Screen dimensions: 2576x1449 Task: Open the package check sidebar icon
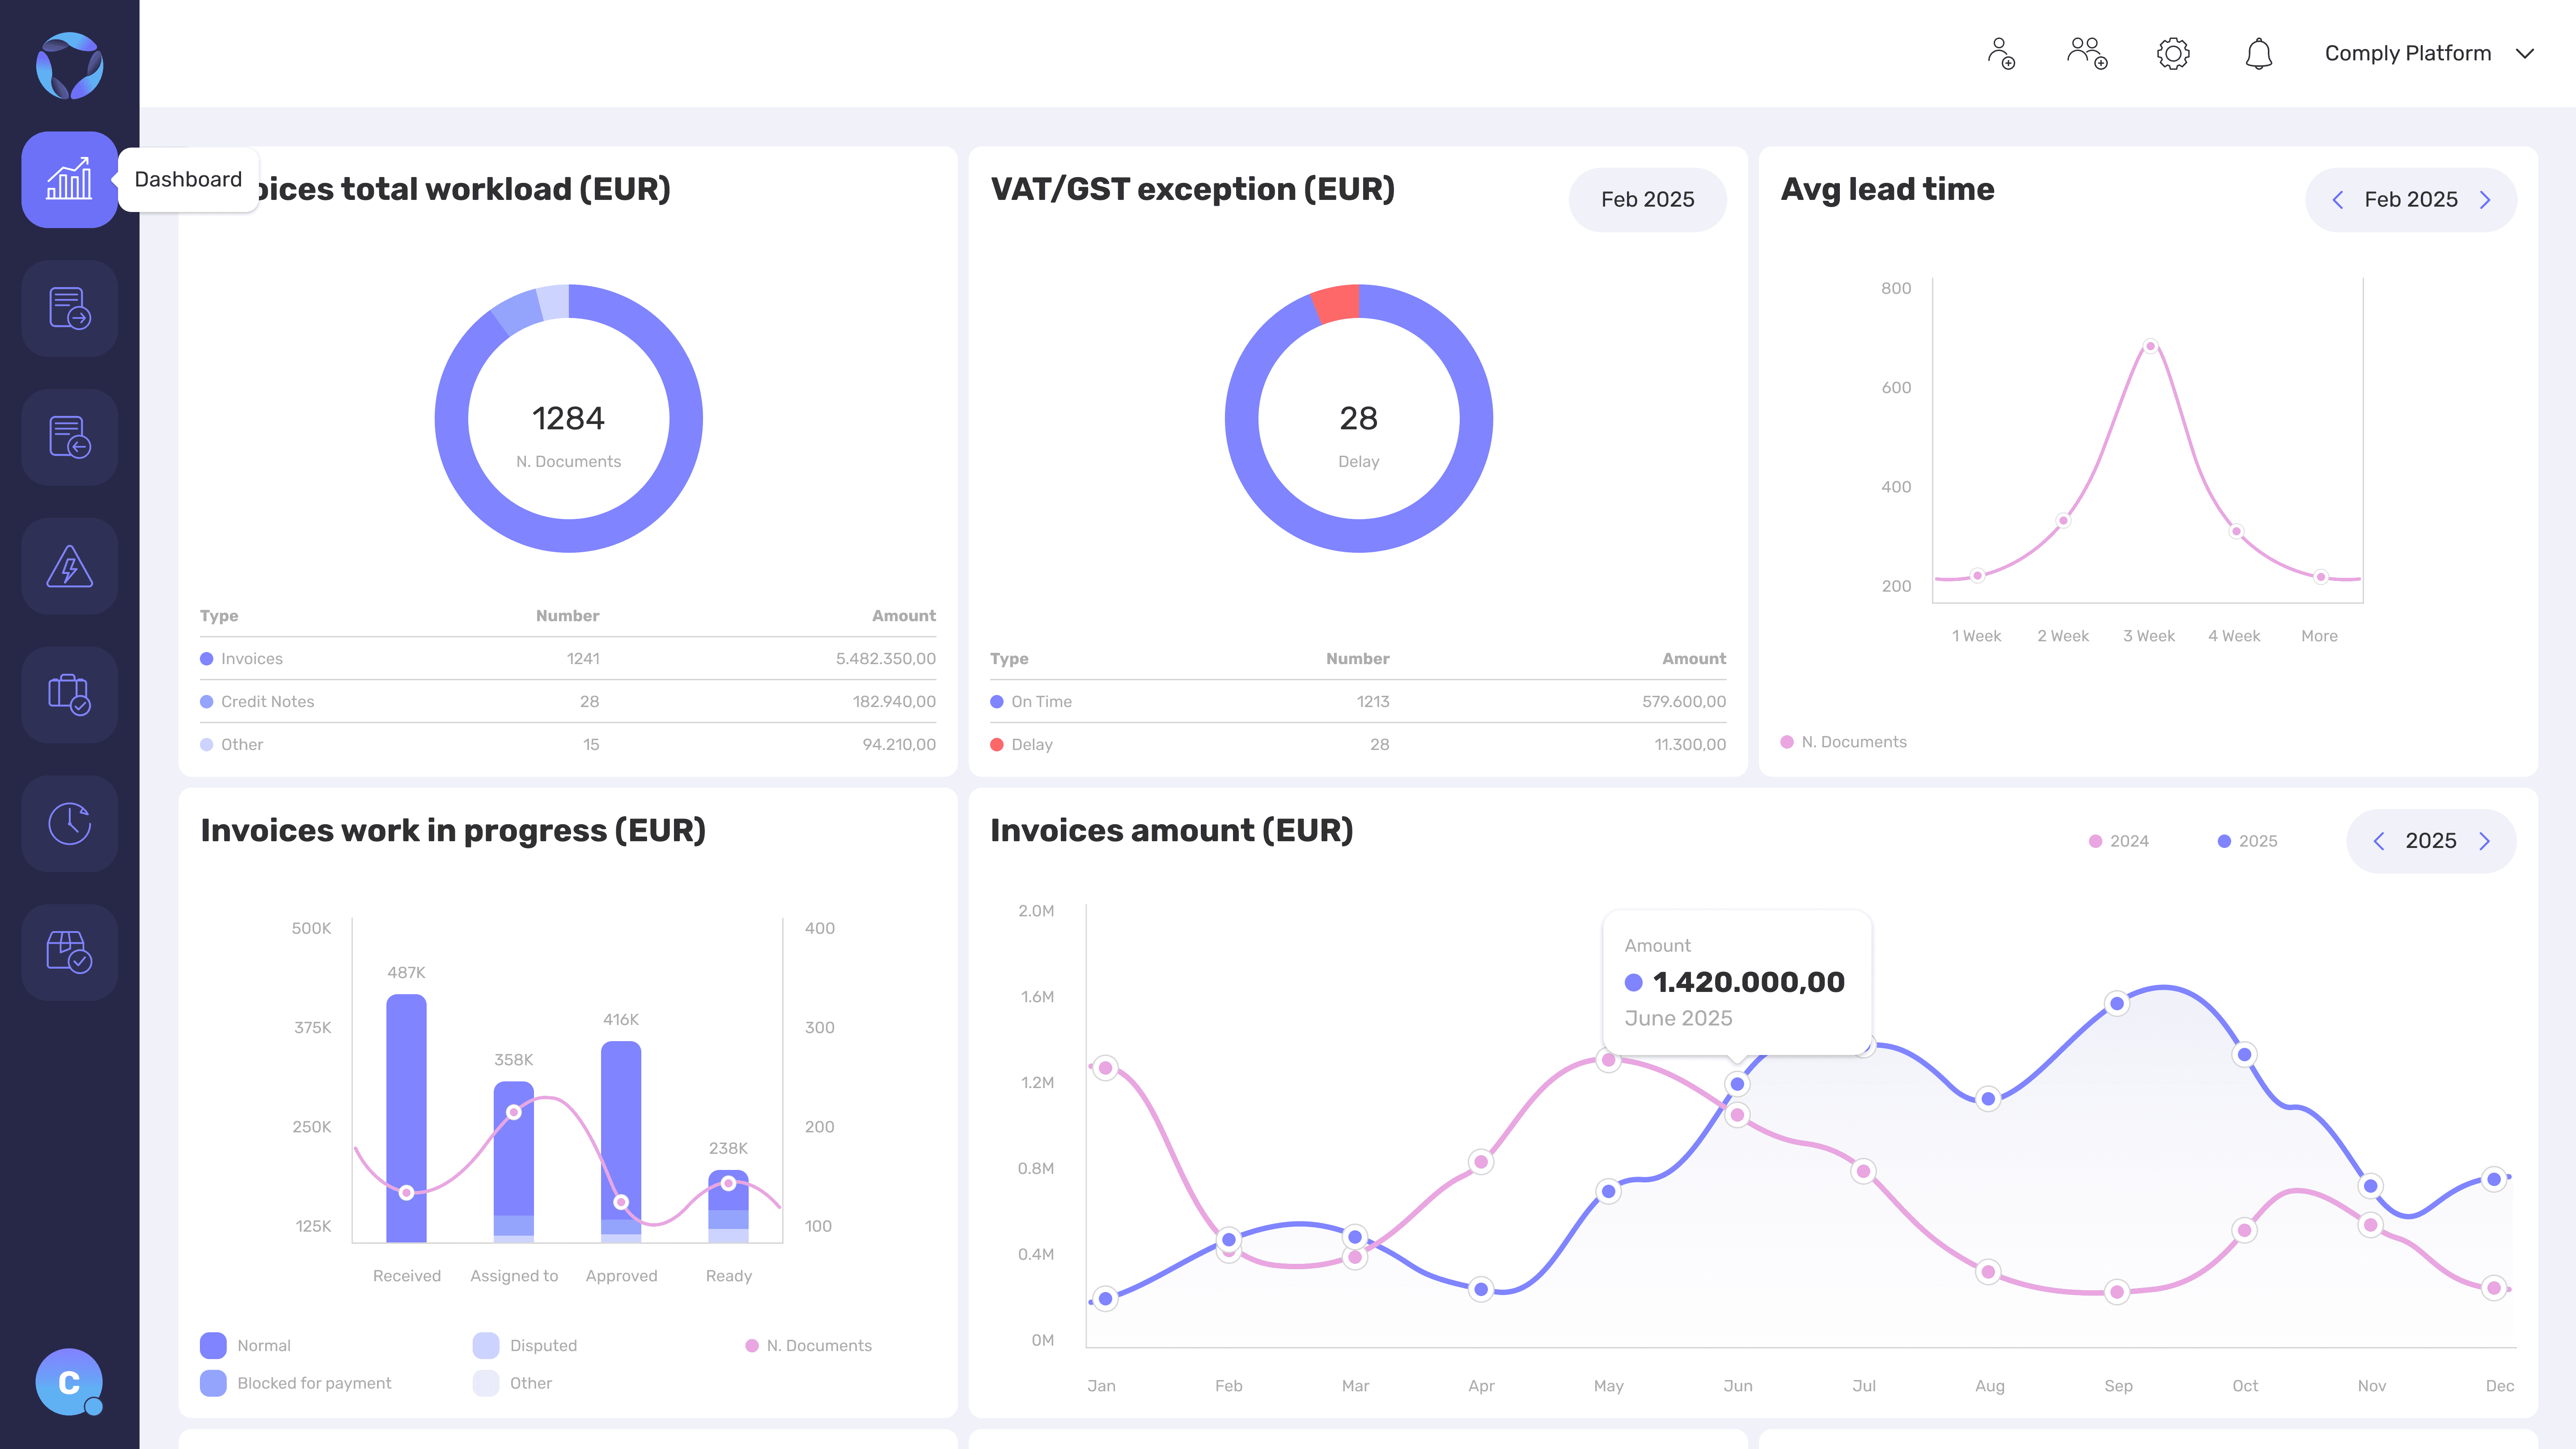tap(69, 952)
